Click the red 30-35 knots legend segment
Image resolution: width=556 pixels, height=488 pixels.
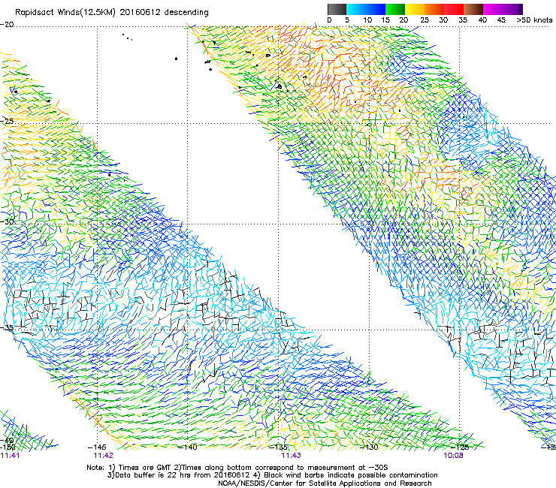pos(454,9)
